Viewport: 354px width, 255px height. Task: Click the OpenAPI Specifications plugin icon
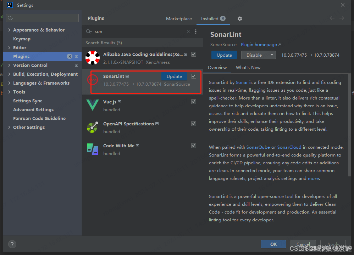[93, 127]
